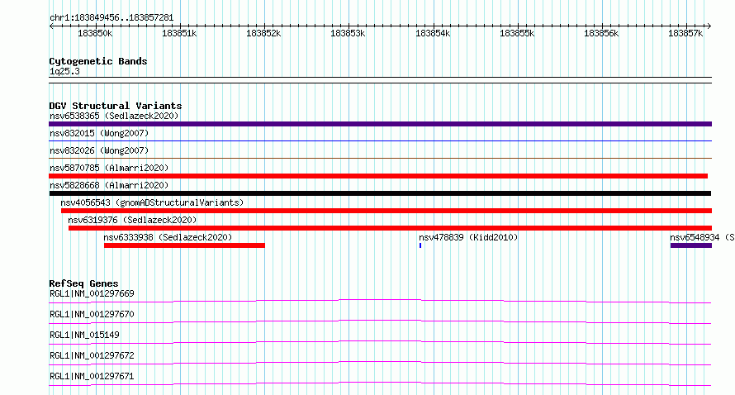Screen dimensions: 735x395
Task: Open nsv4056543 (gnomADStructuralVariants) label
Action: pyautogui.click(x=152, y=202)
